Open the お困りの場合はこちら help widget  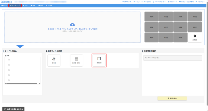(x=14, y=109)
